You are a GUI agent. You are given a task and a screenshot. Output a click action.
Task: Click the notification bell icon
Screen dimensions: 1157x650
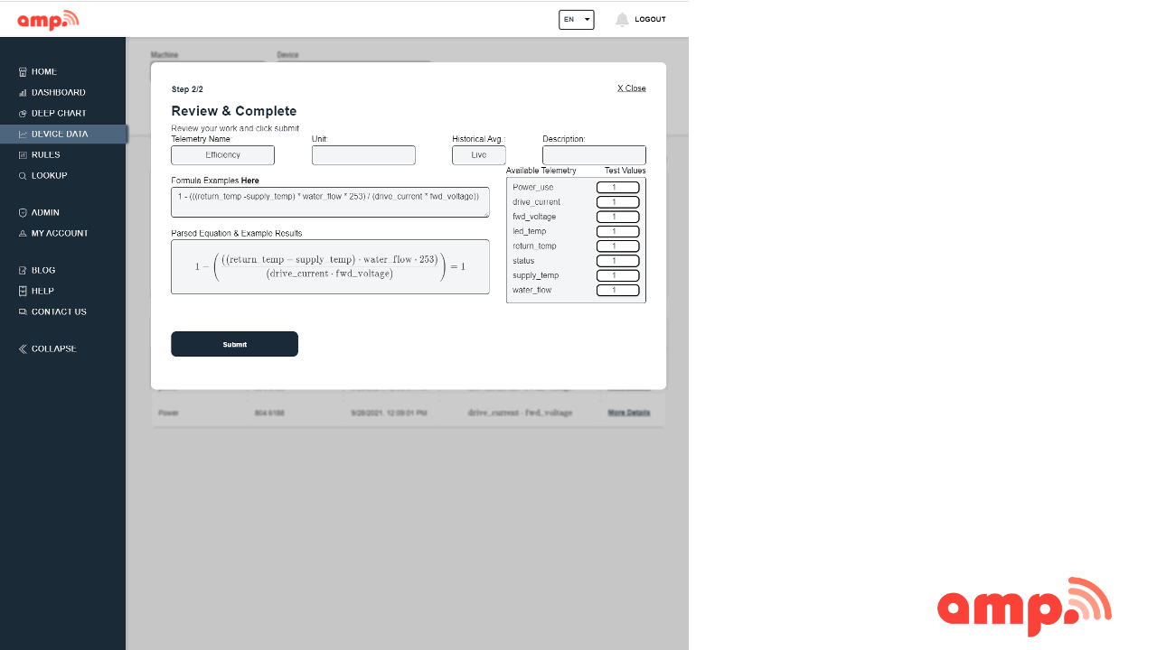pyautogui.click(x=622, y=20)
